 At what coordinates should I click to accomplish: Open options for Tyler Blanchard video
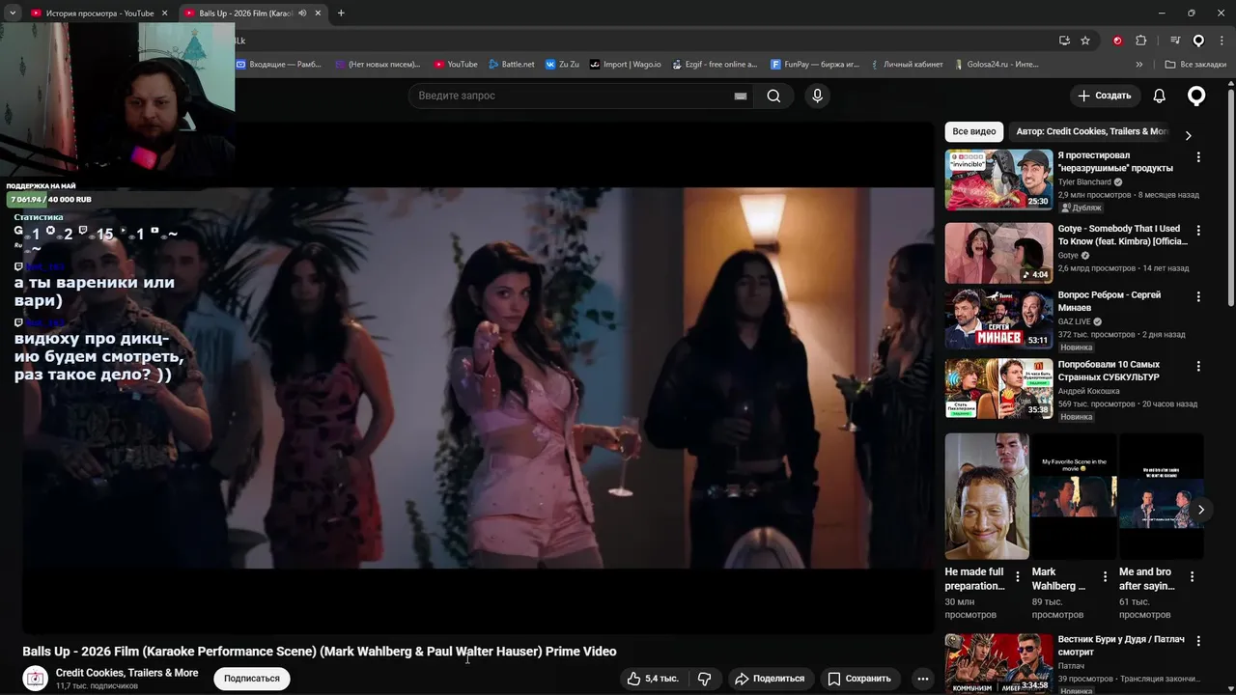click(x=1198, y=156)
